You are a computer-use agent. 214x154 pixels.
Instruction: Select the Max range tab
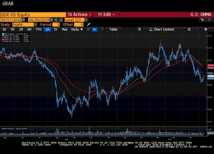65,29
